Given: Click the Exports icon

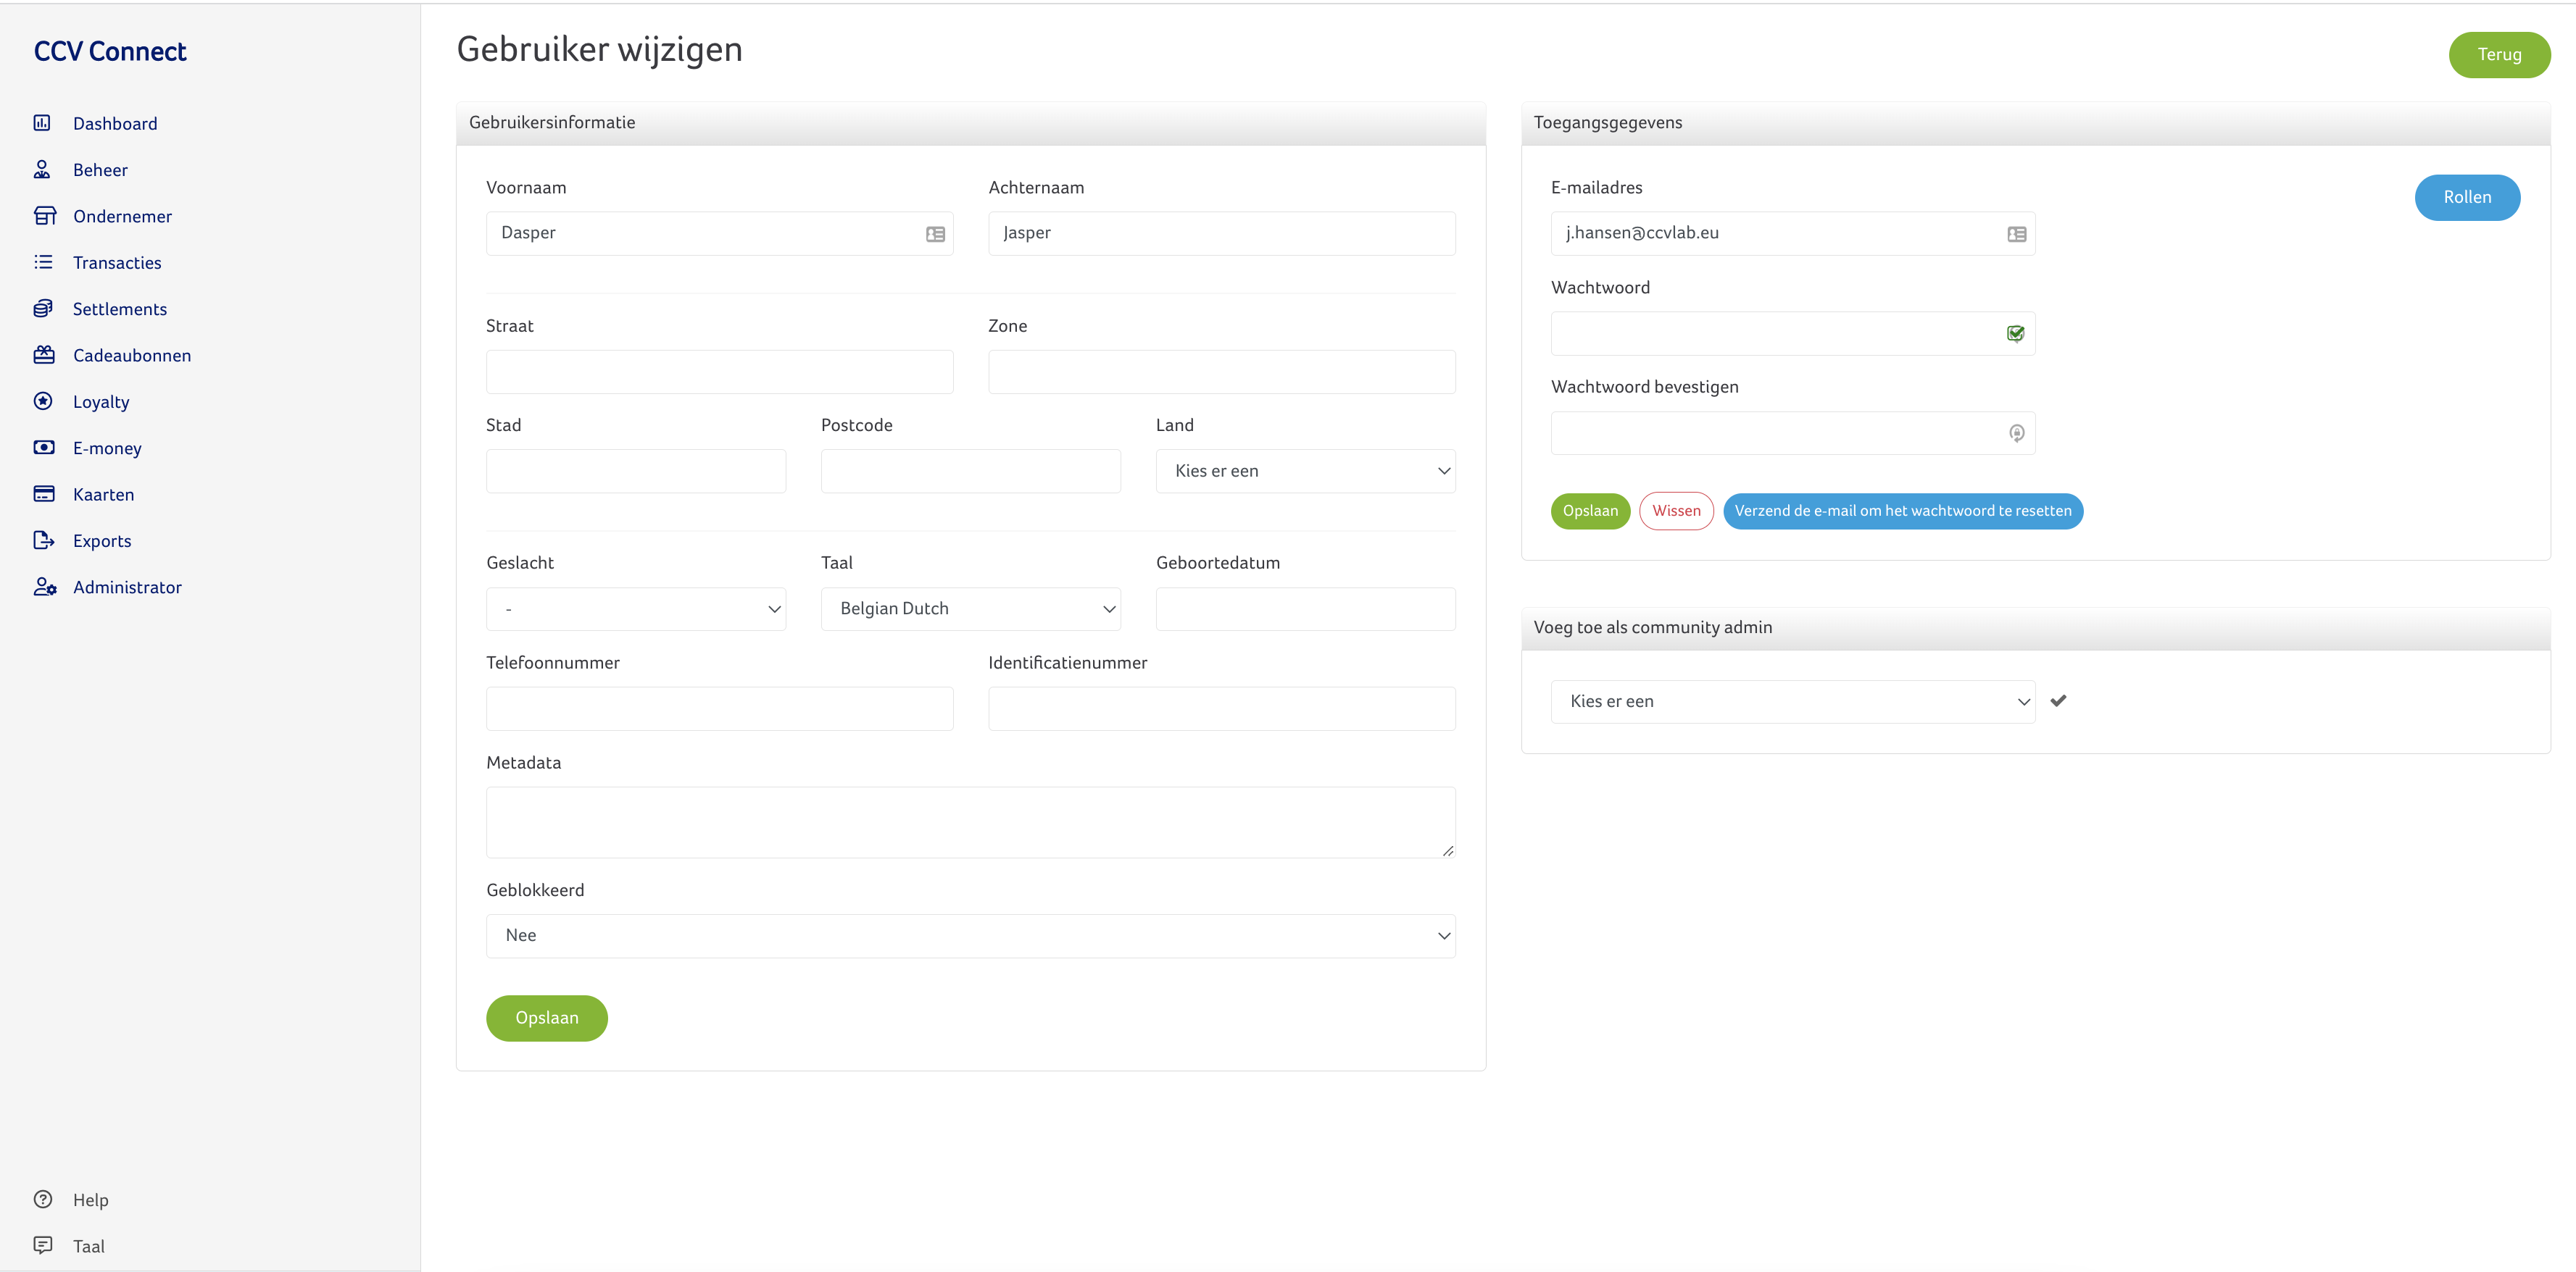Looking at the screenshot, I should [x=44, y=540].
